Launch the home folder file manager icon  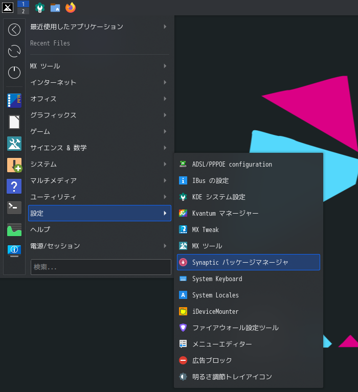(x=55, y=8)
